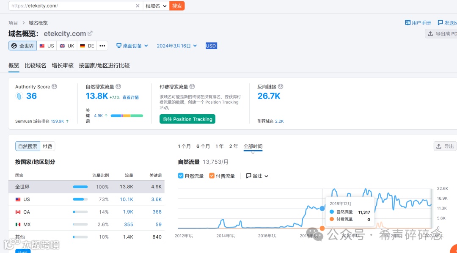
Task: Click the CA flag in country table
Action: coord(18,212)
